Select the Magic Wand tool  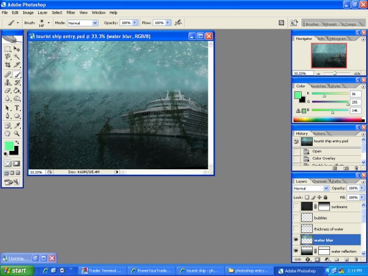pos(17,56)
